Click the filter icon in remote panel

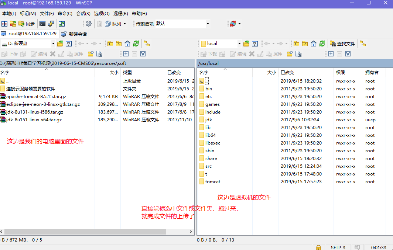click(x=255, y=44)
